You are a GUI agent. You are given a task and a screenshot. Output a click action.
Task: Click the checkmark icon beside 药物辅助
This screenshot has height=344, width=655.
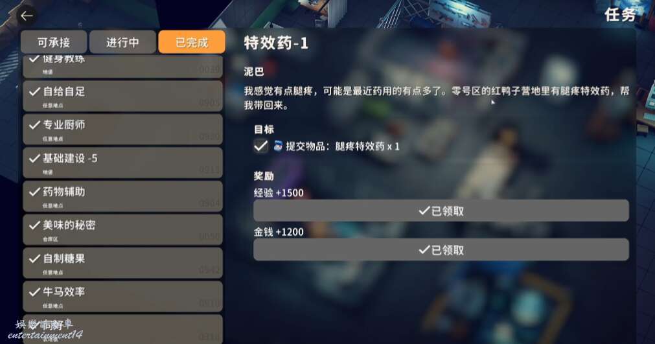pyautogui.click(x=35, y=192)
